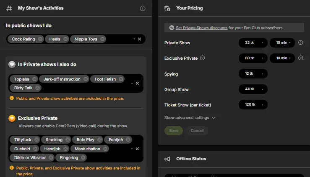Screen dimensions: 310x177
Task: Remove the Smoking tag
Action: [x=67, y=140]
